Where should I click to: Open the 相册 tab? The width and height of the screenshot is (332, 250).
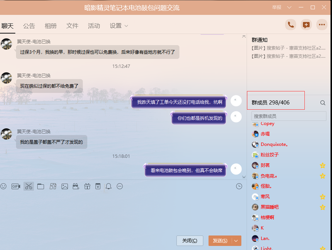coord(51,26)
